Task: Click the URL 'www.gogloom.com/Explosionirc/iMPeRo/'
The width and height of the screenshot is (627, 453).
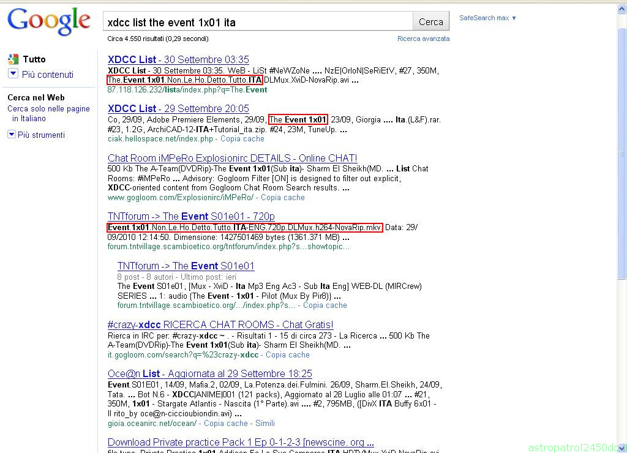Action: [x=181, y=198]
